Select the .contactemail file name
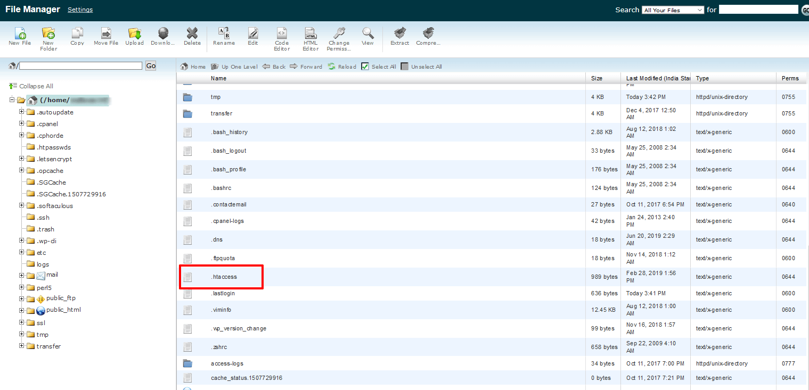This screenshot has width=809, height=390. 228,204
